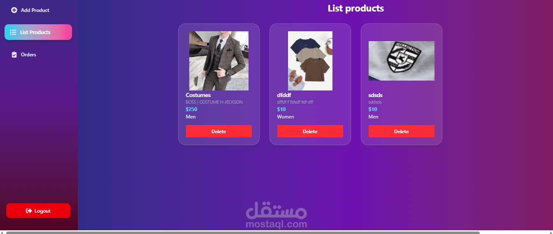This screenshot has height=234, width=553.
Task: Click the red Logout button
Action: point(38,211)
